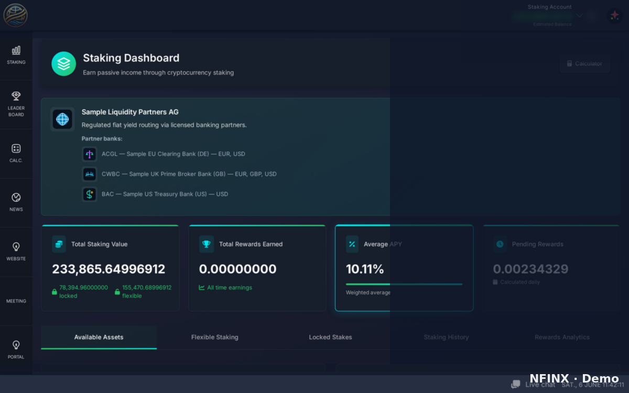
Task: Click the ACGL bank scales icon
Action: [x=90, y=154]
